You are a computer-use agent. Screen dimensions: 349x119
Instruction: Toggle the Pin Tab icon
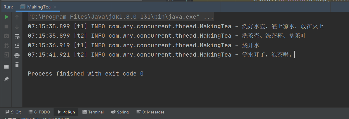click(6, 79)
